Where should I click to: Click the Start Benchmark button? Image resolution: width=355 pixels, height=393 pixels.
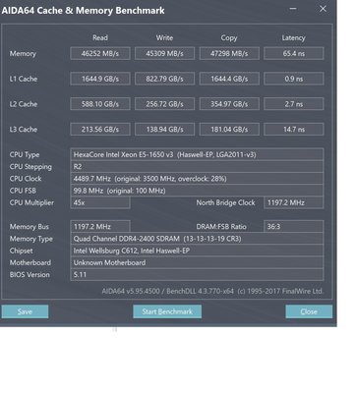click(167, 311)
